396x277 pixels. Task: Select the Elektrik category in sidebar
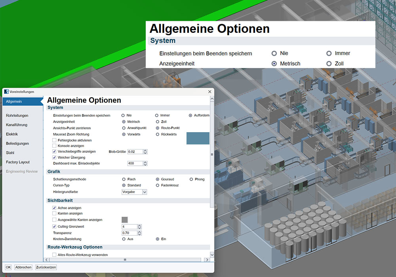click(12, 134)
